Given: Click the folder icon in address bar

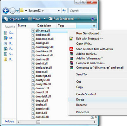Looking at the screenshot, I should pos(22,10).
